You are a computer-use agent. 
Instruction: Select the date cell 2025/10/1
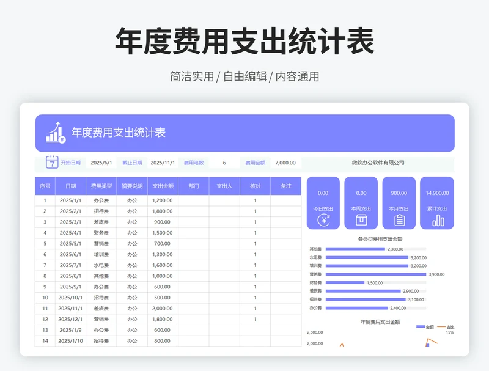click(70, 298)
